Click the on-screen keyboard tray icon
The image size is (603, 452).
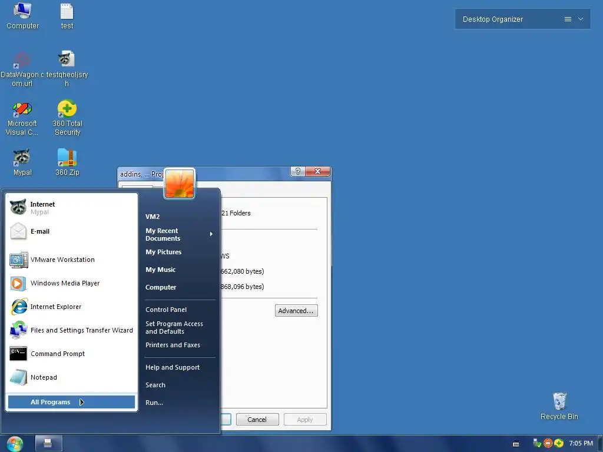click(516, 444)
